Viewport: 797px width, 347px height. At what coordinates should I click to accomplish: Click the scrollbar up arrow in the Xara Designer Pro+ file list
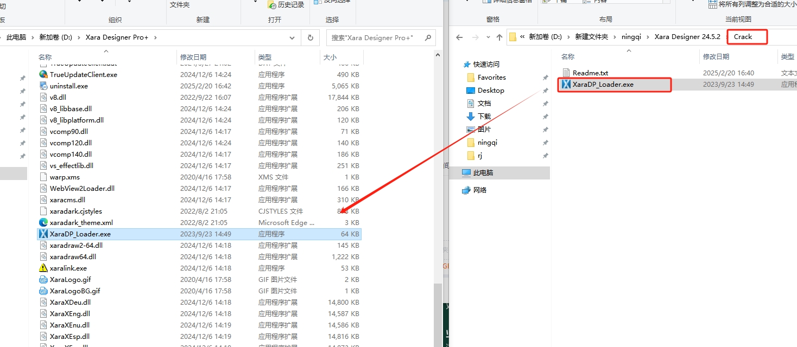(438, 55)
